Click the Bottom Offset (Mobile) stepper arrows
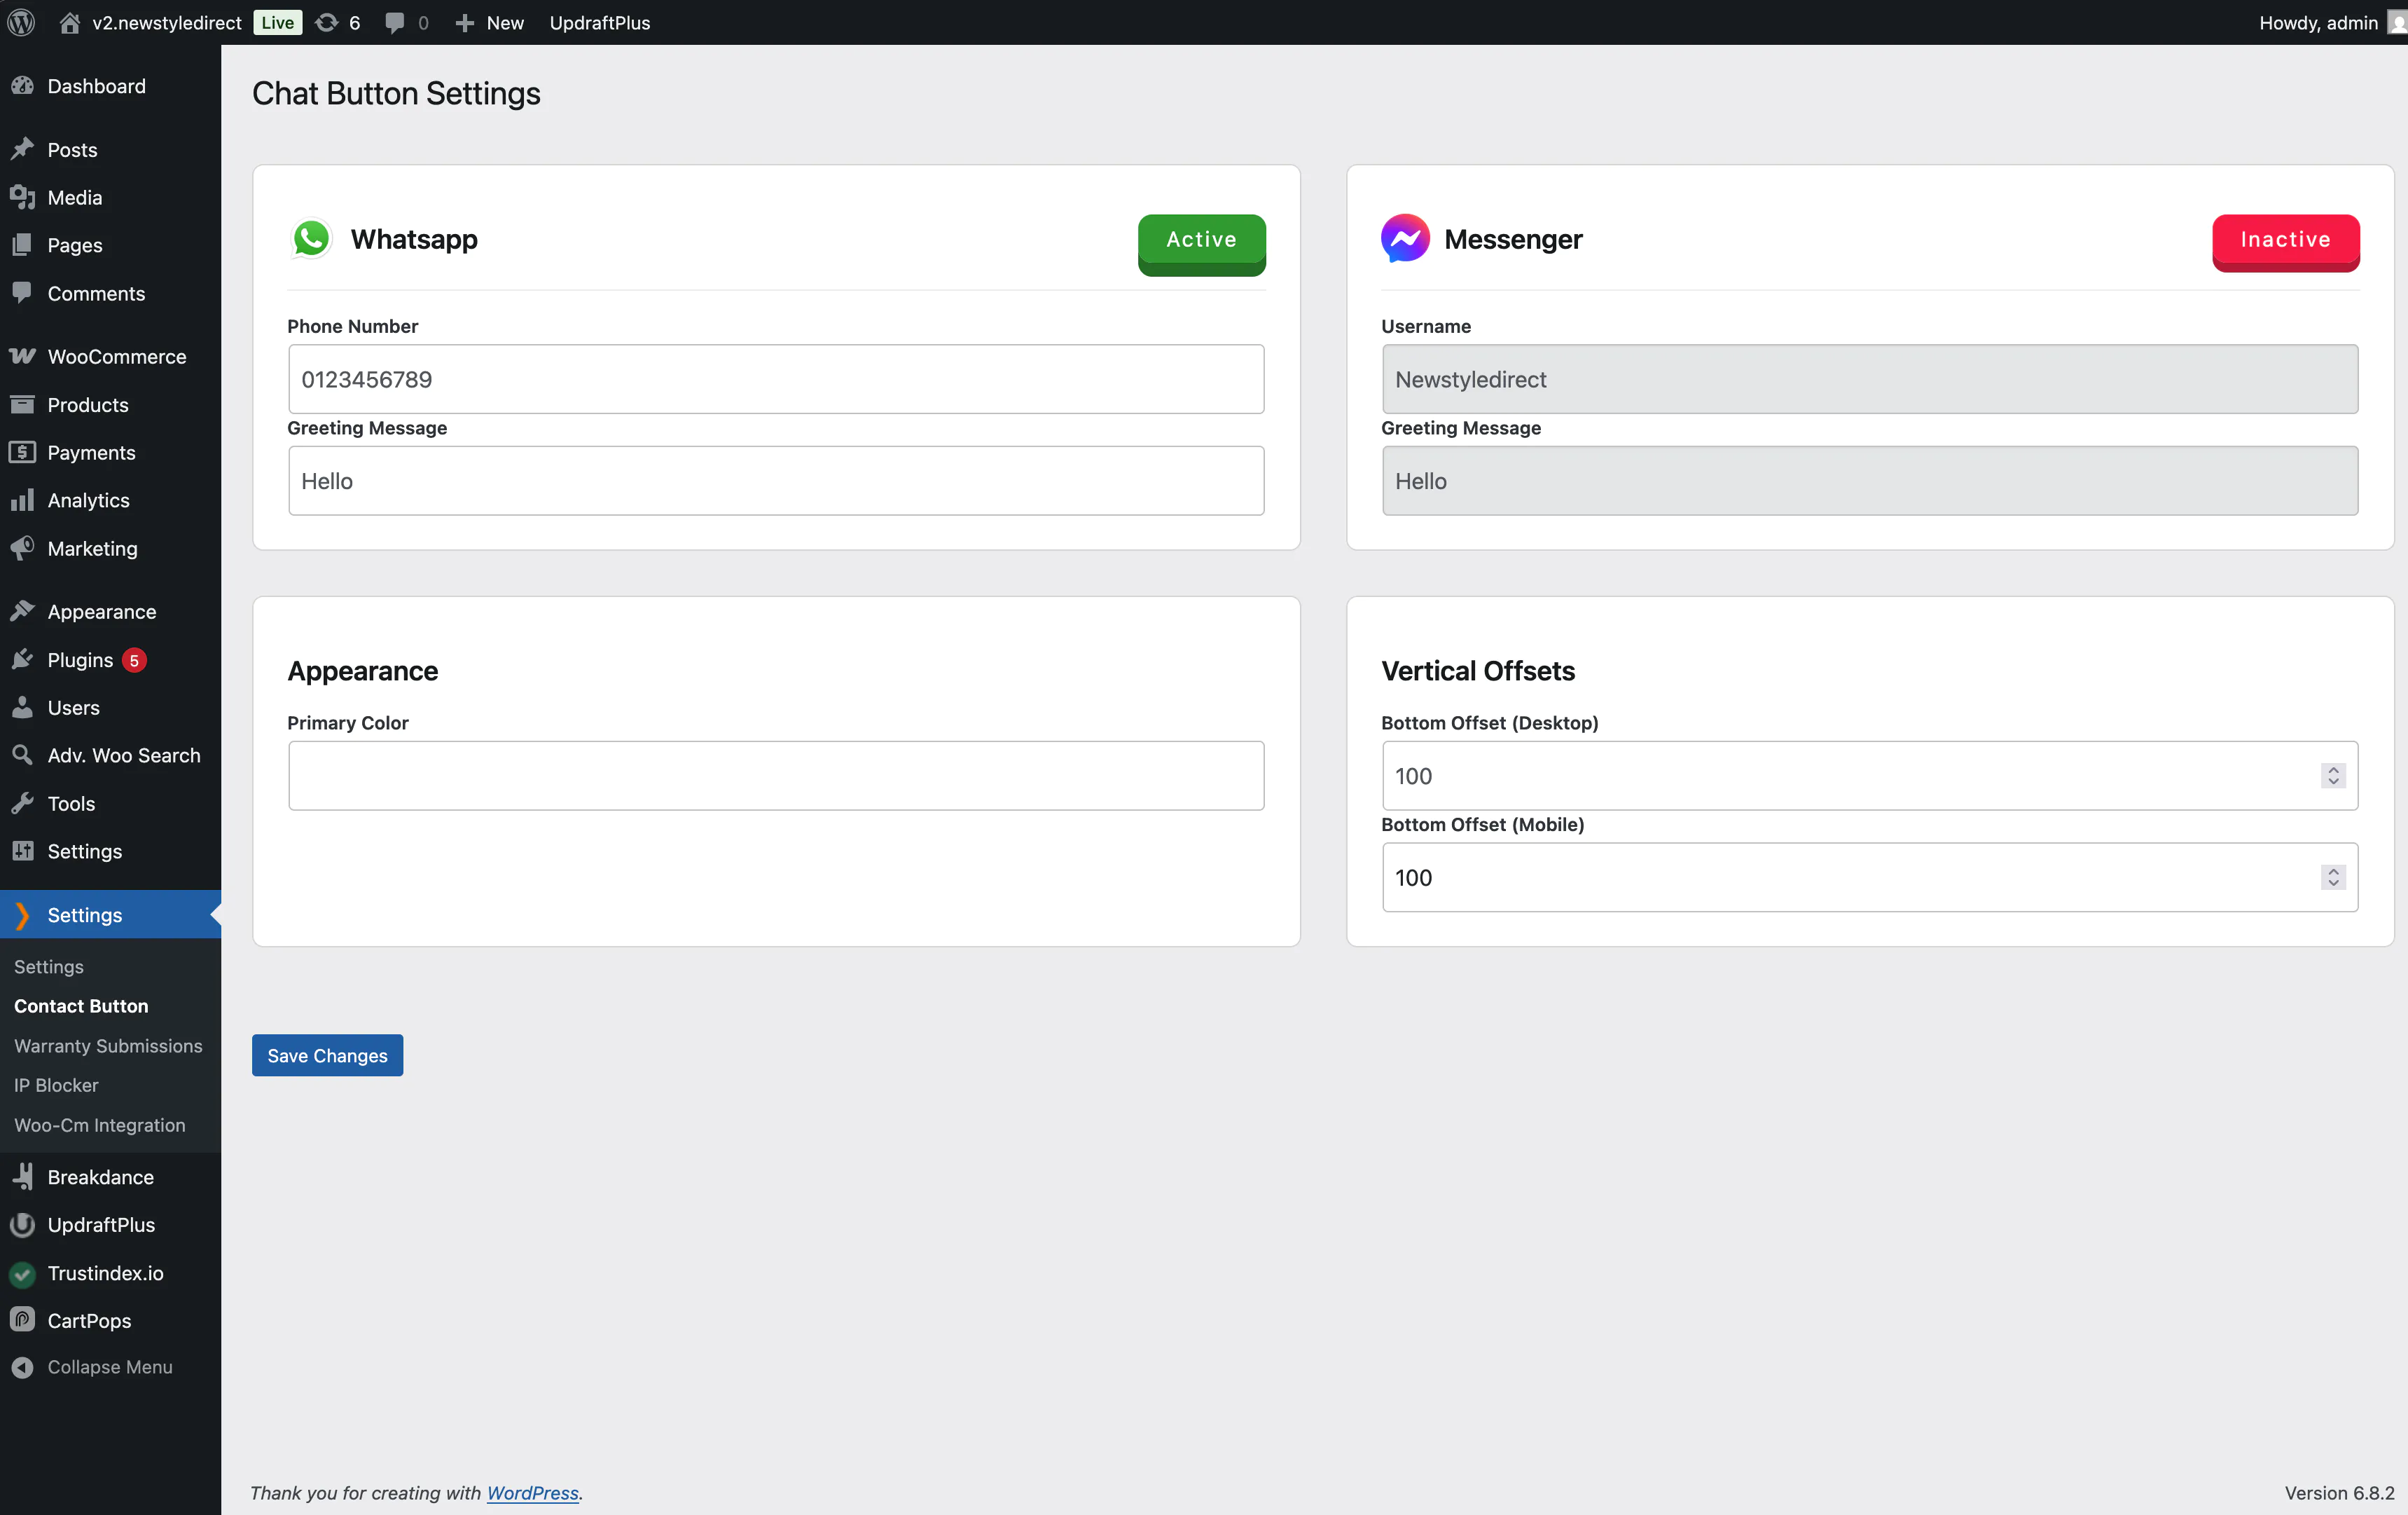2408x1515 pixels. (2333, 877)
